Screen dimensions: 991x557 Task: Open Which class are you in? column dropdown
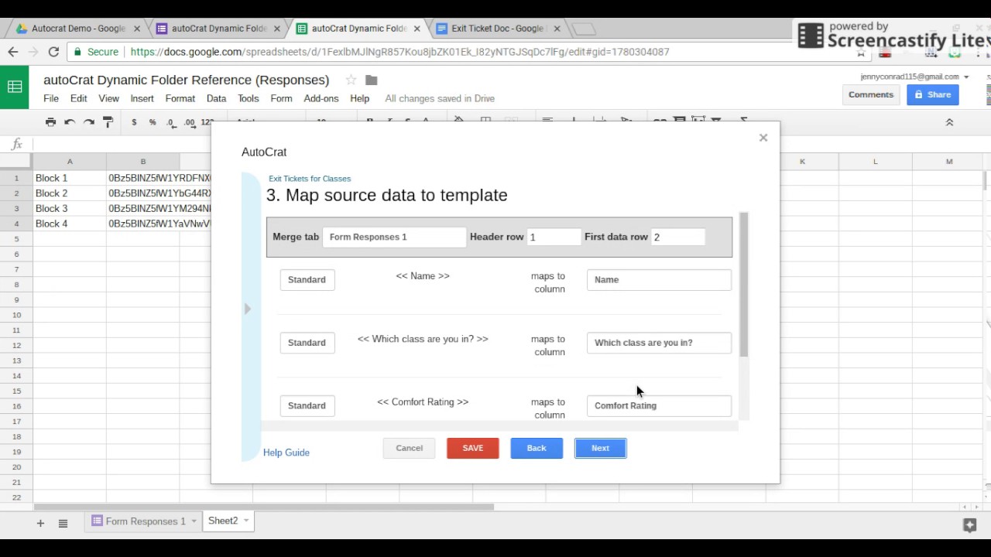point(659,343)
